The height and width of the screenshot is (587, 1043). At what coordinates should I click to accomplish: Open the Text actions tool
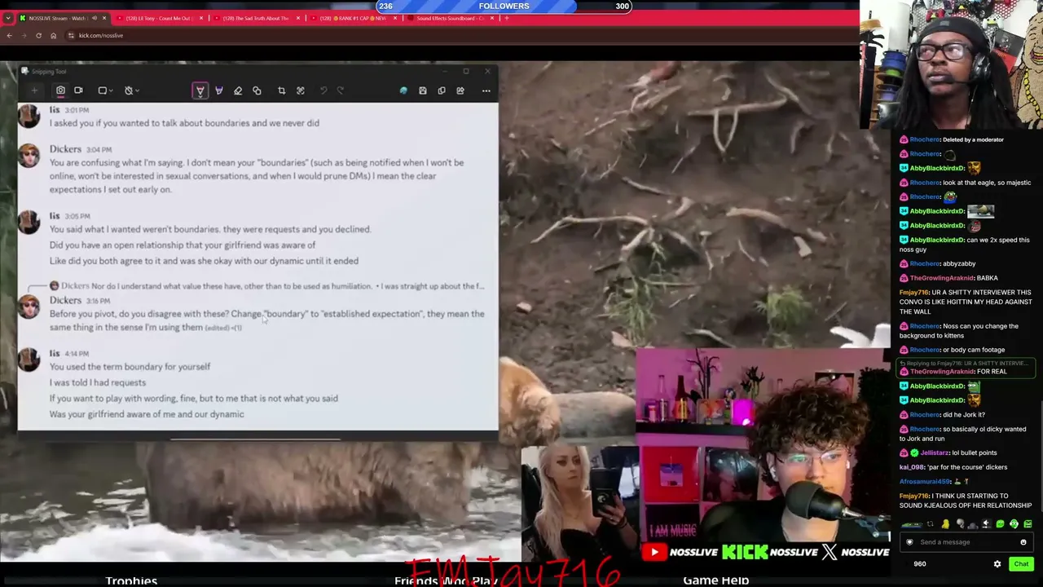(300, 90)
